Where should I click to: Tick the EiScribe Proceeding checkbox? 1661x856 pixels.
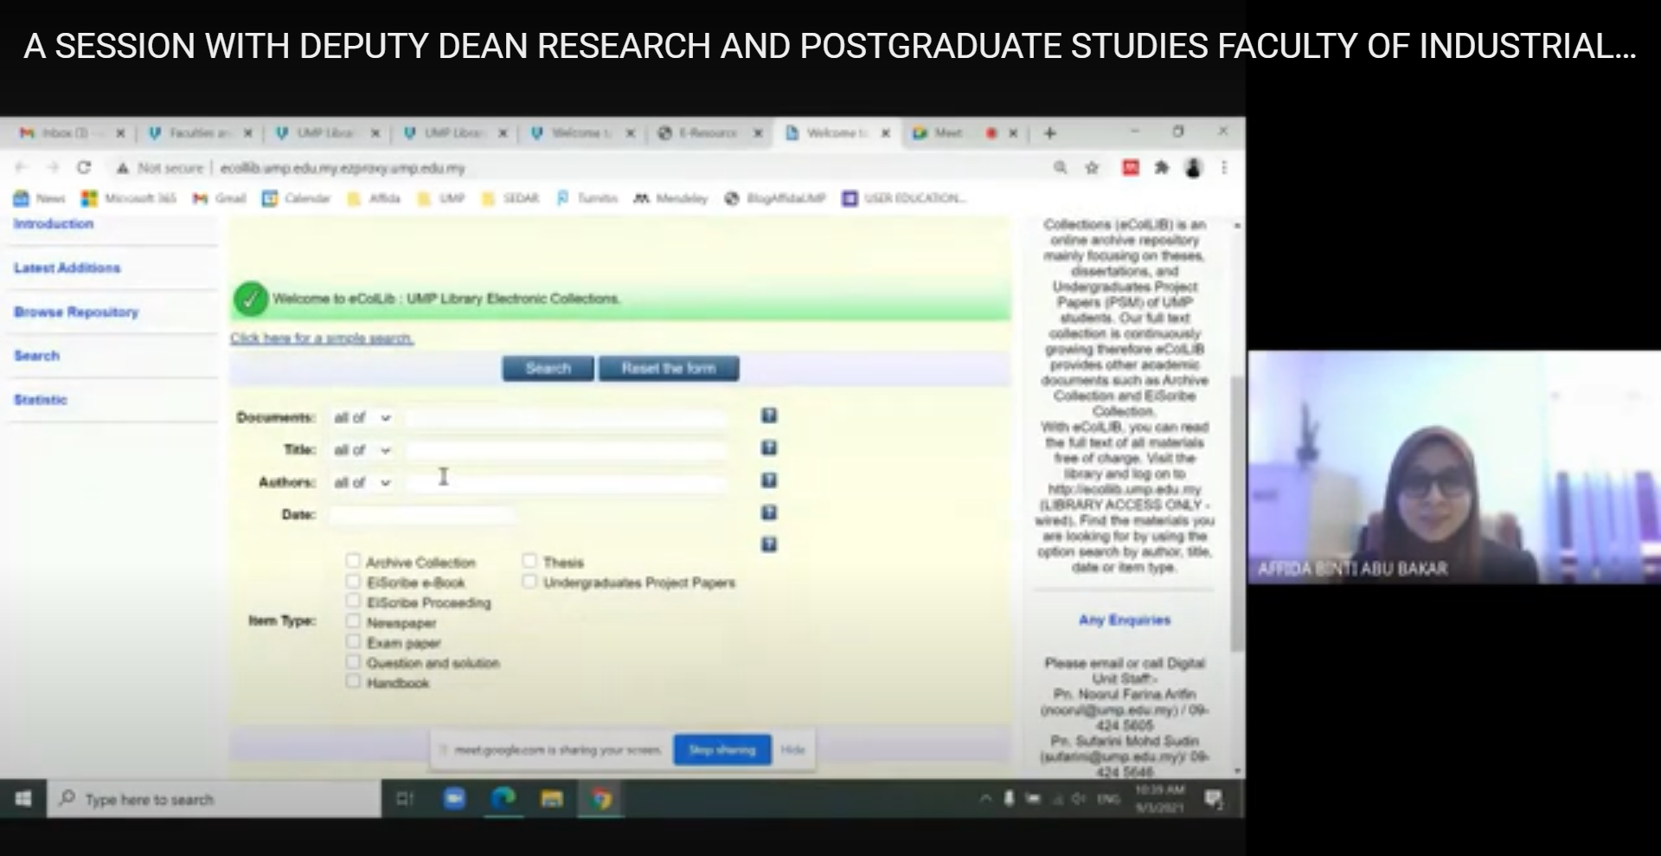353,601
